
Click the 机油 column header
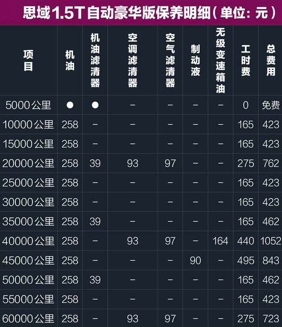coord(70,60)
